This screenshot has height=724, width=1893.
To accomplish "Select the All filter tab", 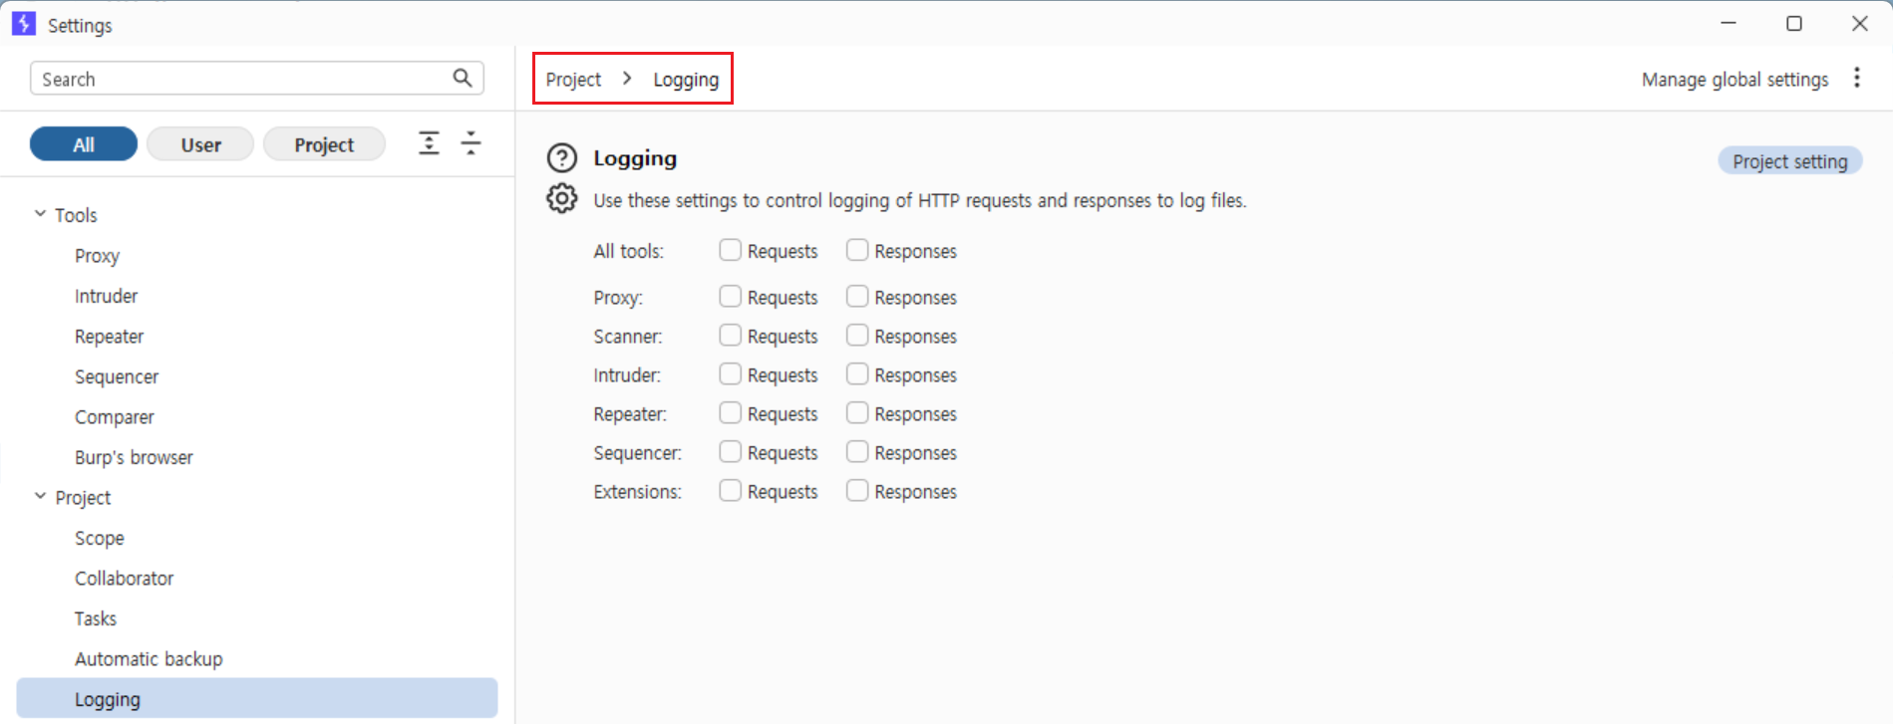I will tap(84, 144).
